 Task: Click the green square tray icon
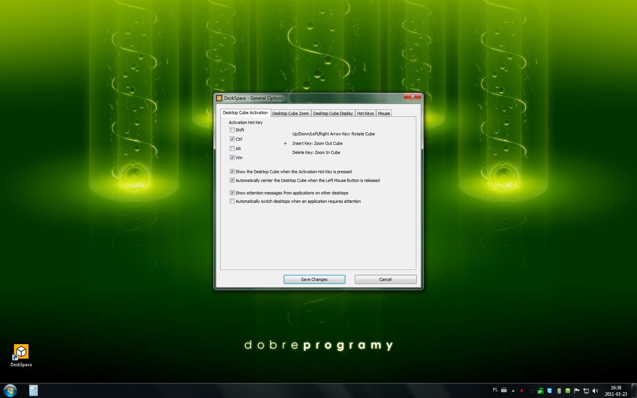(x=568, y=391)
